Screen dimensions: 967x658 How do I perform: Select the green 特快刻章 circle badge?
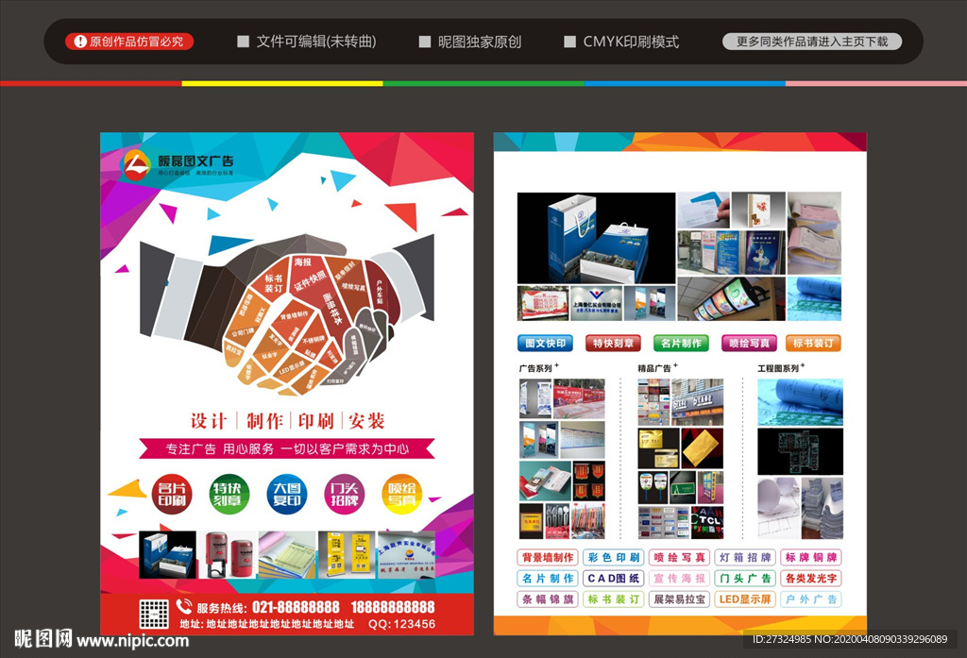click(x=229, y=494)
